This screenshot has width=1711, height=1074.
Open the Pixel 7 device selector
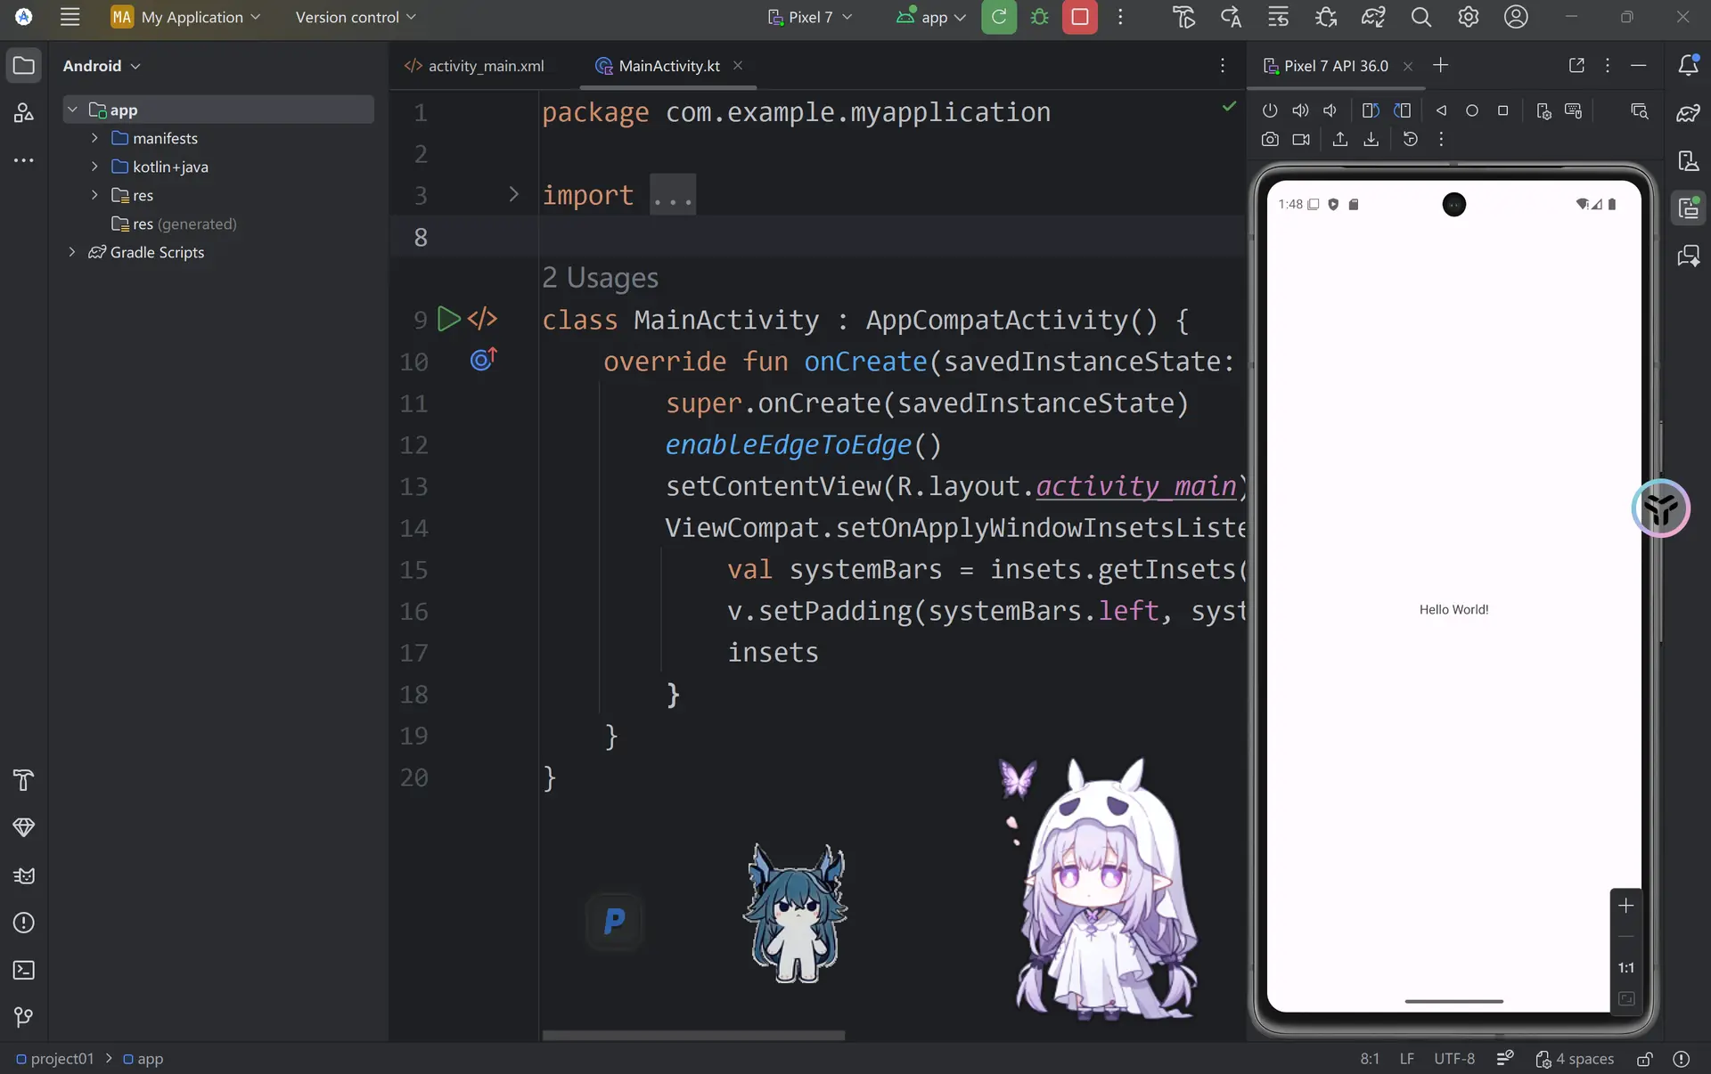coord(810,17)
